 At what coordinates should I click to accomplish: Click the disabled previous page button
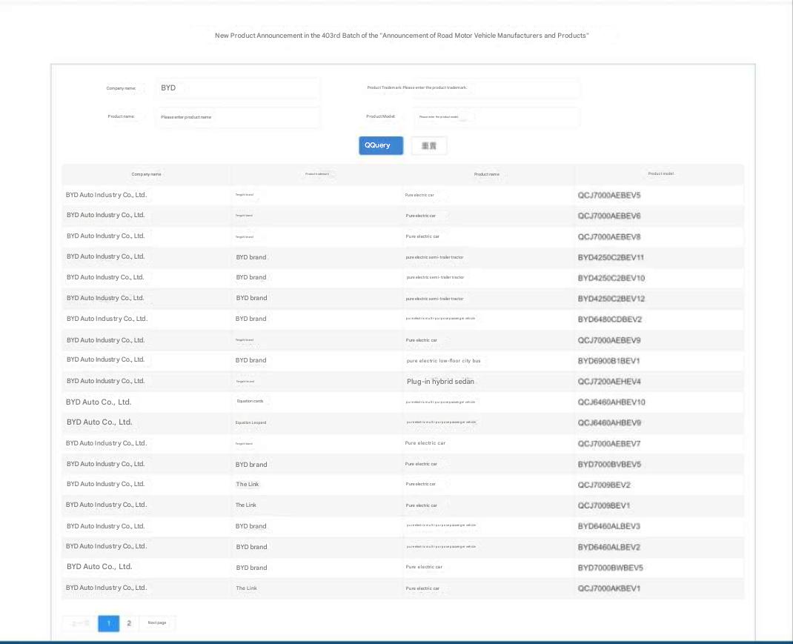click(79, 623)
